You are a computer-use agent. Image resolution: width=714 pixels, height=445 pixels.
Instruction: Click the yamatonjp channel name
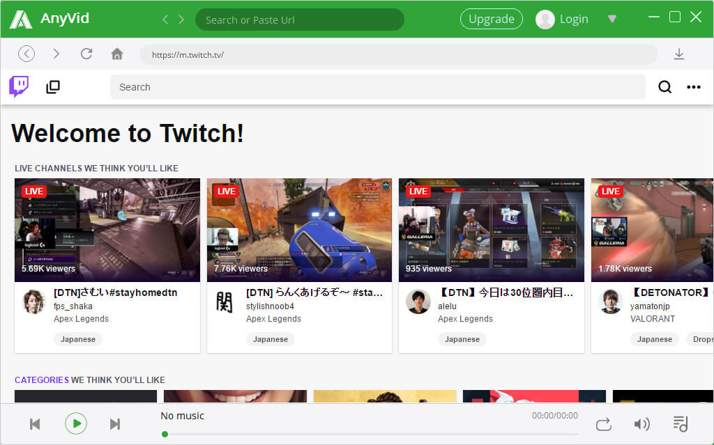point(650,306)
